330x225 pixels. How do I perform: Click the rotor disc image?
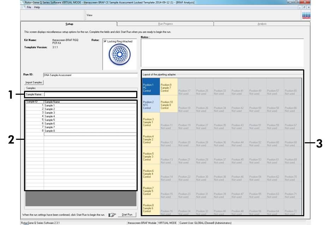(120, 54)
